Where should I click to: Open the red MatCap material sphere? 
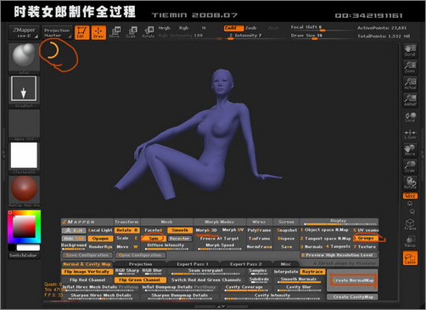[24, 189]
